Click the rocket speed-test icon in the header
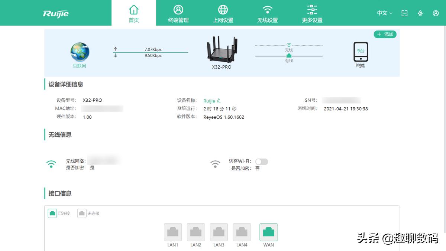 420,13
